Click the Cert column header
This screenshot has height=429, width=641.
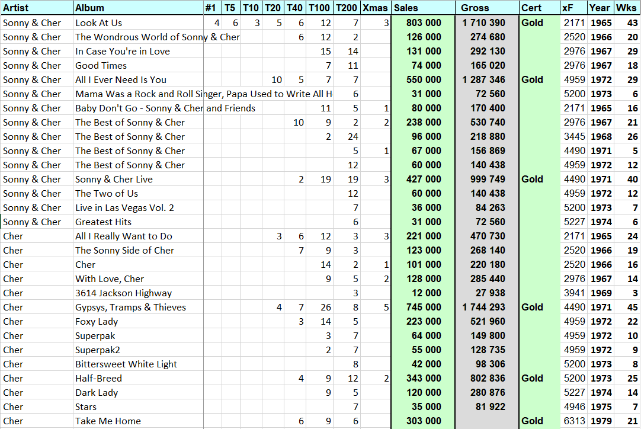540,8
